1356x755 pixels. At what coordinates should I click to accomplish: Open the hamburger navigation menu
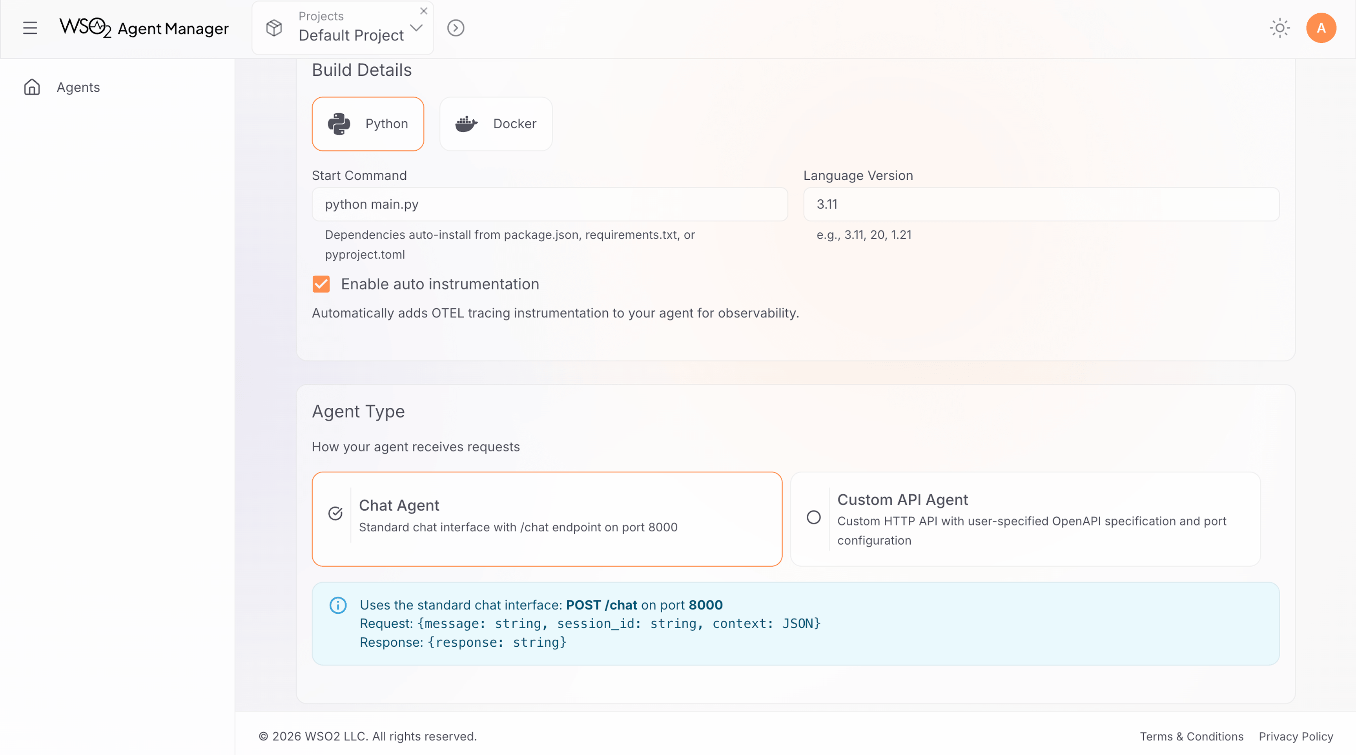point(30,28)
